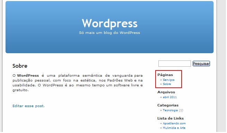
Task: Click the Wordpress blog title header
Action: [x=110, y=23]
